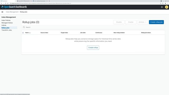Open the browser three-dot menu
The width and height of the screenshot is (169, 95).
(168, 3)
